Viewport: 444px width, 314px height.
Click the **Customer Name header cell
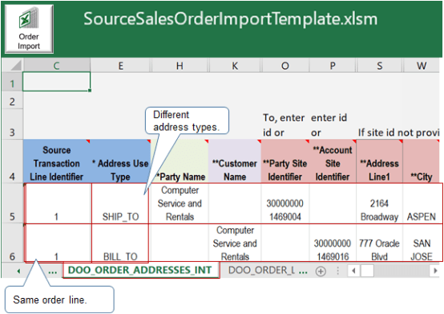click(235, 161)
